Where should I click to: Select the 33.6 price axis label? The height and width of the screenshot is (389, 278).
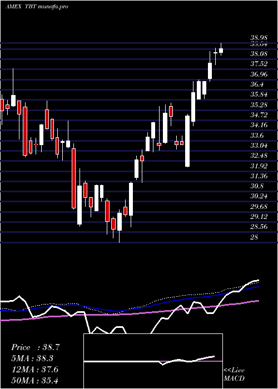[x=257, y=136]
